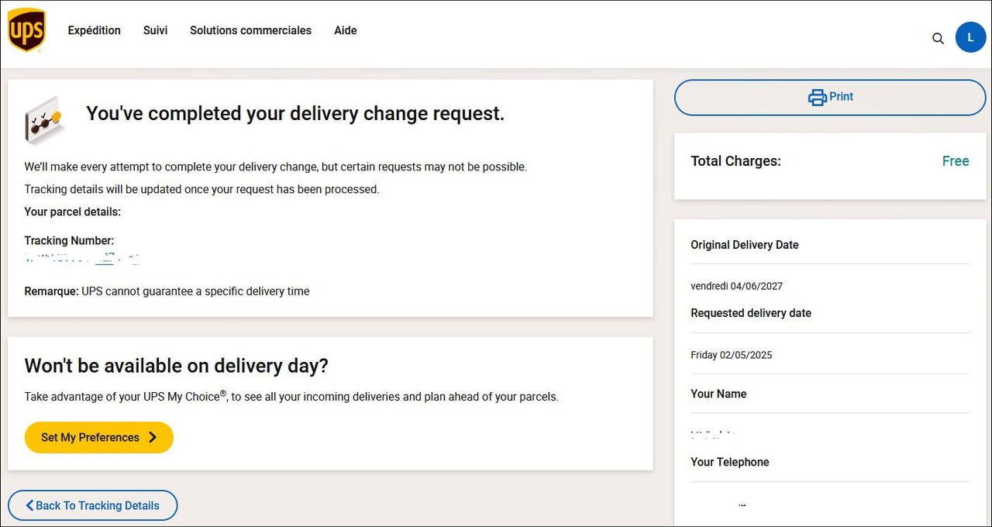This screenshot has width=992, height=527.
Task: Open the Expédition menu
Action: 95,30
